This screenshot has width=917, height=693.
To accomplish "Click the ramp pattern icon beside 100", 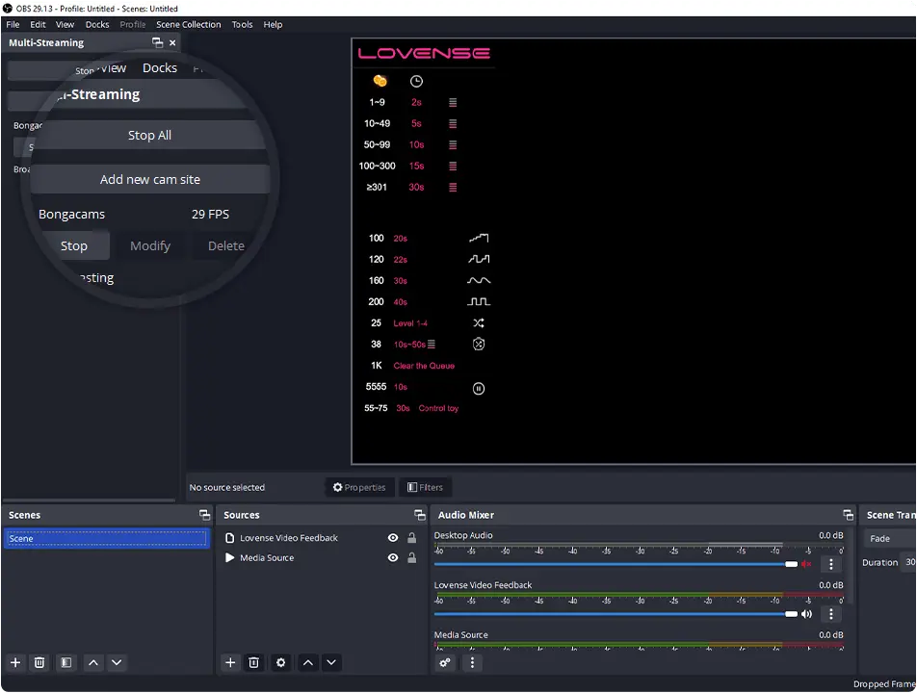I will tap(479, 239).
